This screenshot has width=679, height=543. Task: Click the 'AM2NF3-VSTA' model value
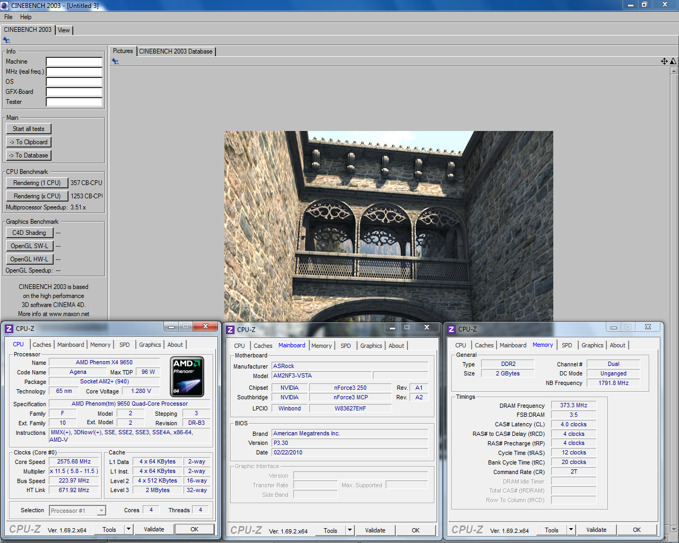click(321, 375)
